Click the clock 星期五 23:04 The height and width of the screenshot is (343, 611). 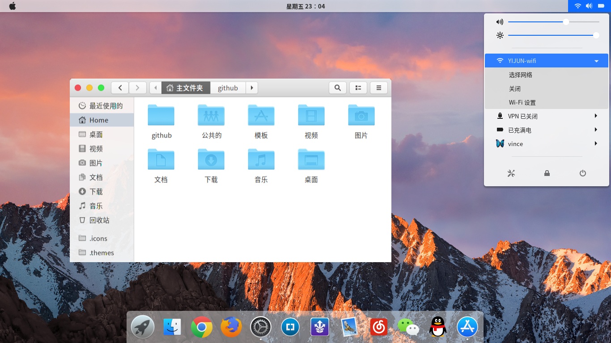tap(305, 6)
